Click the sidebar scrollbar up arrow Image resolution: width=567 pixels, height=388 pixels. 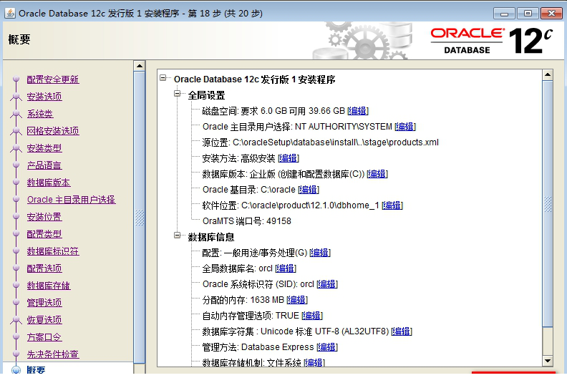139,66
